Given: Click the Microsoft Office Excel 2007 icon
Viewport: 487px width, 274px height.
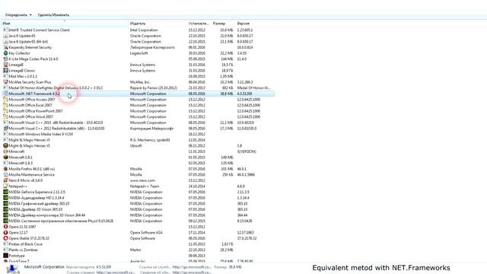Looking at the screenshot, I should 5,105.
